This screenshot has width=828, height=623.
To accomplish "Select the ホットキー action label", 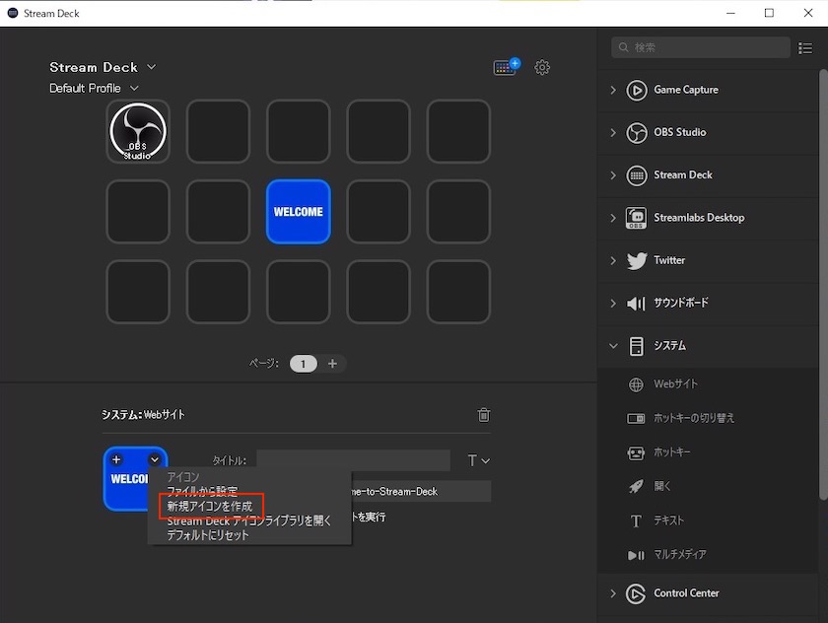I will pos(671,452).
